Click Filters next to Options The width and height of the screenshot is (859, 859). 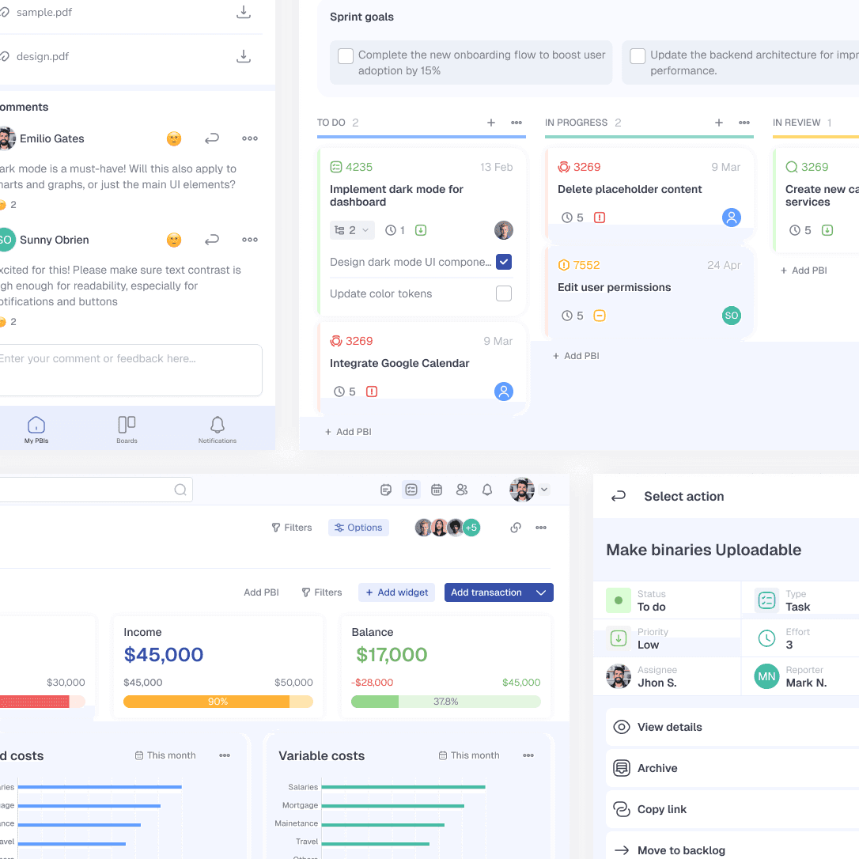[x=292, y=528]
